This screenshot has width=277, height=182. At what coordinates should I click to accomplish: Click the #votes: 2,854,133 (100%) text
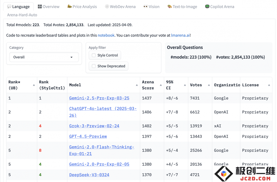[240, 57]
